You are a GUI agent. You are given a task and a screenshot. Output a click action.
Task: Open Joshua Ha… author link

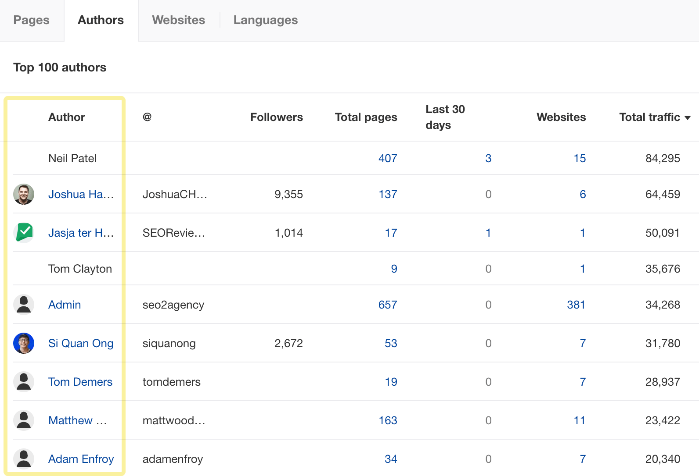point(81,194)
